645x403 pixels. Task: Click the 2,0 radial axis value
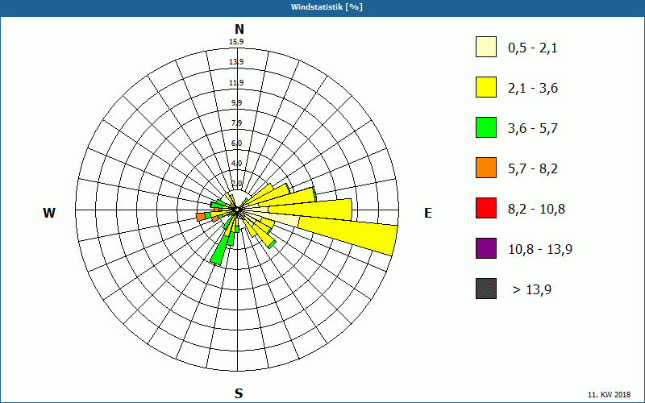pos(236,184)
